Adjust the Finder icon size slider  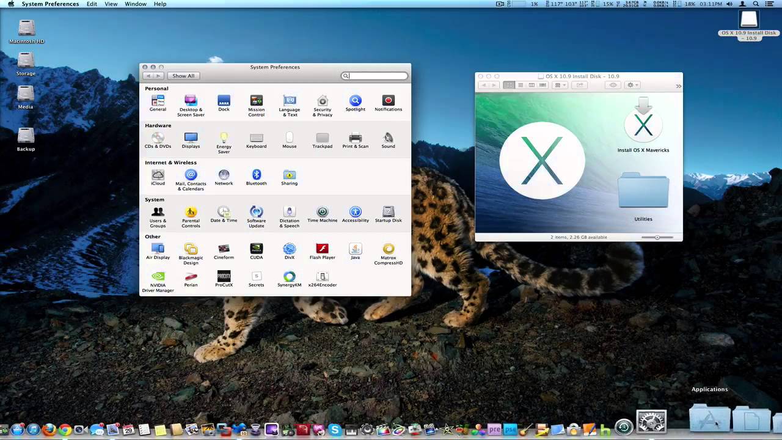tap(657, 237)
